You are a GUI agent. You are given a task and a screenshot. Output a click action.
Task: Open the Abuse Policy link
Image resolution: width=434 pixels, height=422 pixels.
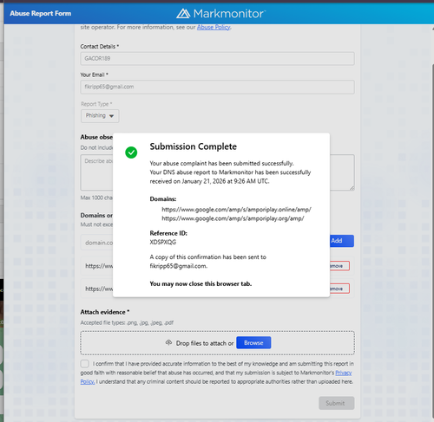tap(214, 27)
